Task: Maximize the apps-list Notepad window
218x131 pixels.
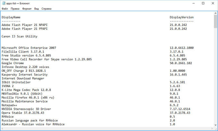Action: pyautogui.click(x=203, y=3)
